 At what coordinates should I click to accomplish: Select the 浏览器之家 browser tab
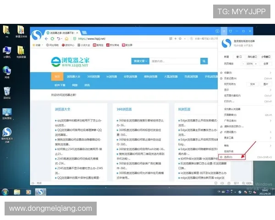pos(62,33)
